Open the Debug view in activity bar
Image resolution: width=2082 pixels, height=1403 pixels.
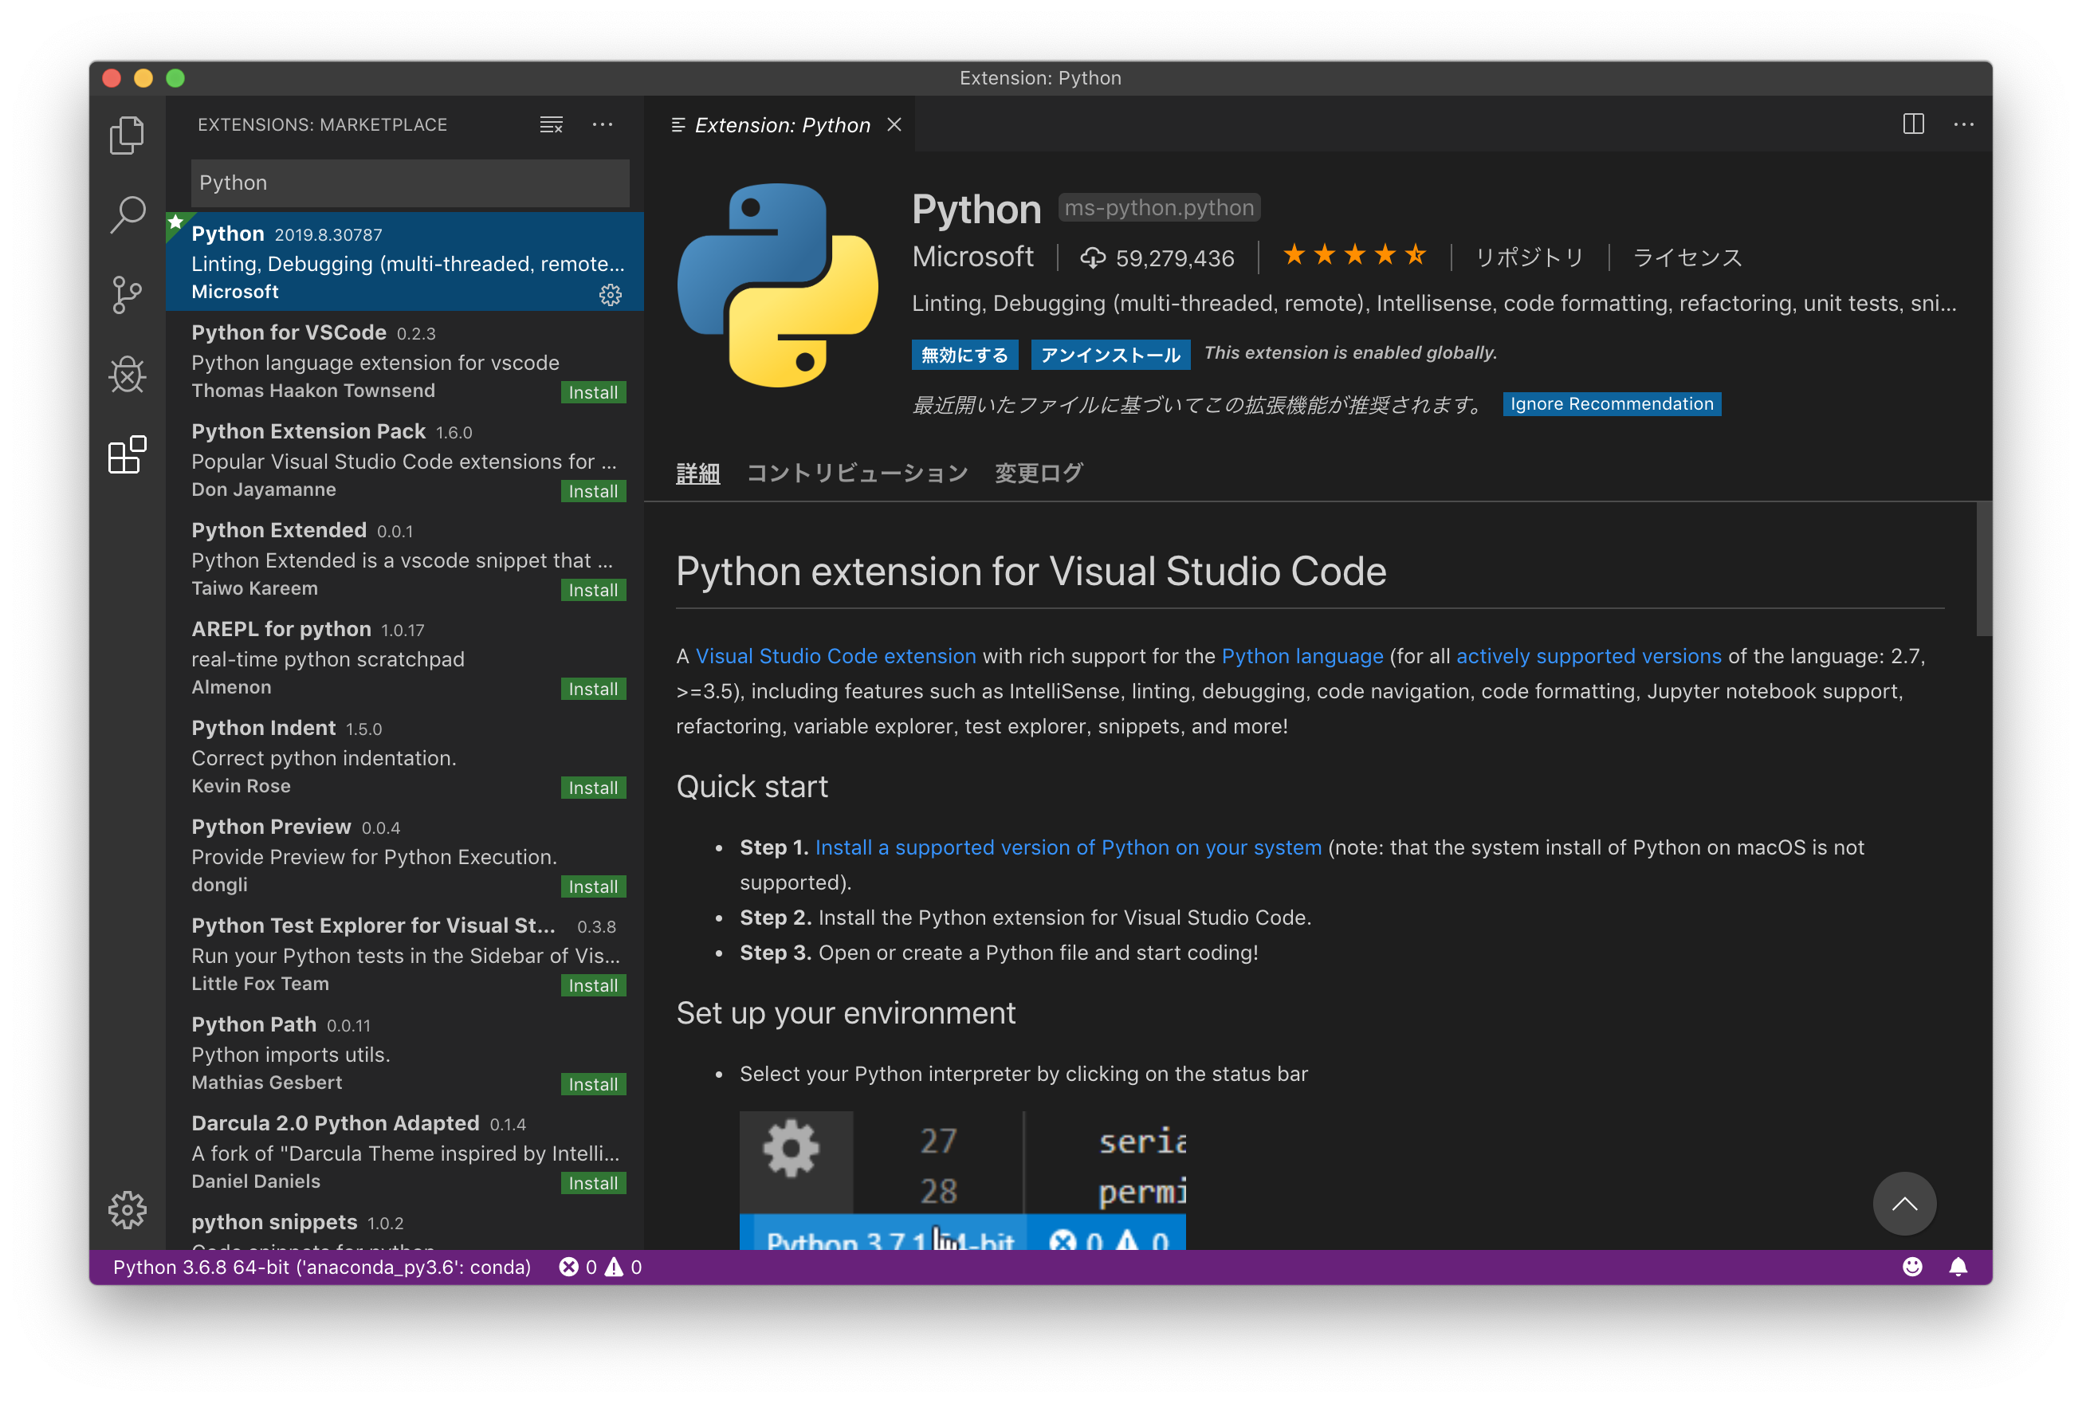(126, 374)
